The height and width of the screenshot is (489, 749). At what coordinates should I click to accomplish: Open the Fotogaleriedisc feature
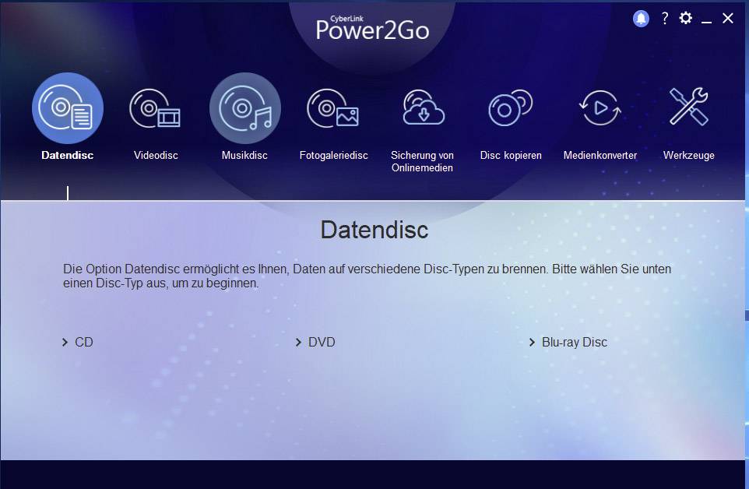pos(333,109)
